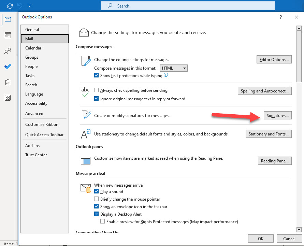
Task: Open the Accessibility options category
Action: [45, 103]
